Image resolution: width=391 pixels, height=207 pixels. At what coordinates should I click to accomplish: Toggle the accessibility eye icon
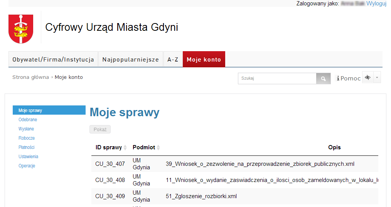[368, 78]
